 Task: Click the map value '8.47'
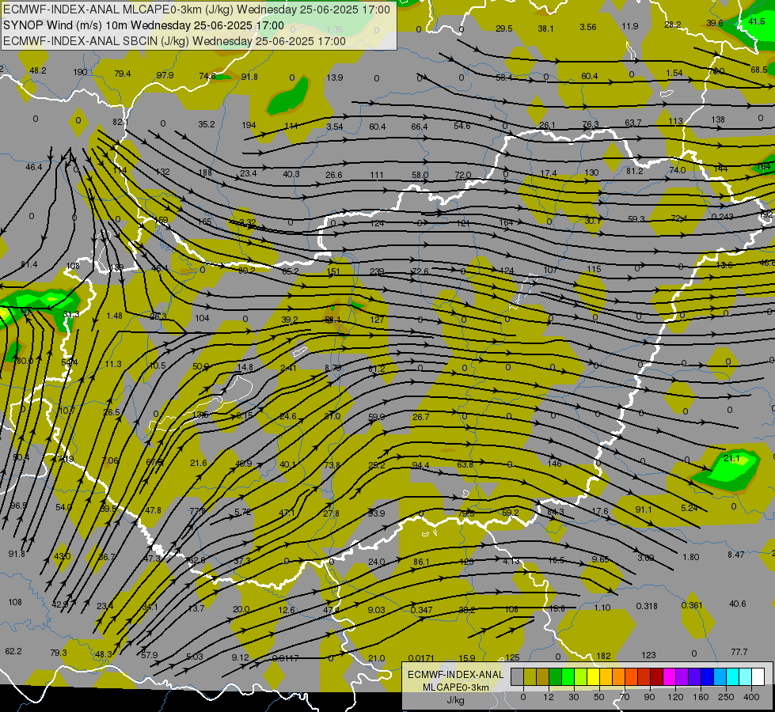coord(736,555)
